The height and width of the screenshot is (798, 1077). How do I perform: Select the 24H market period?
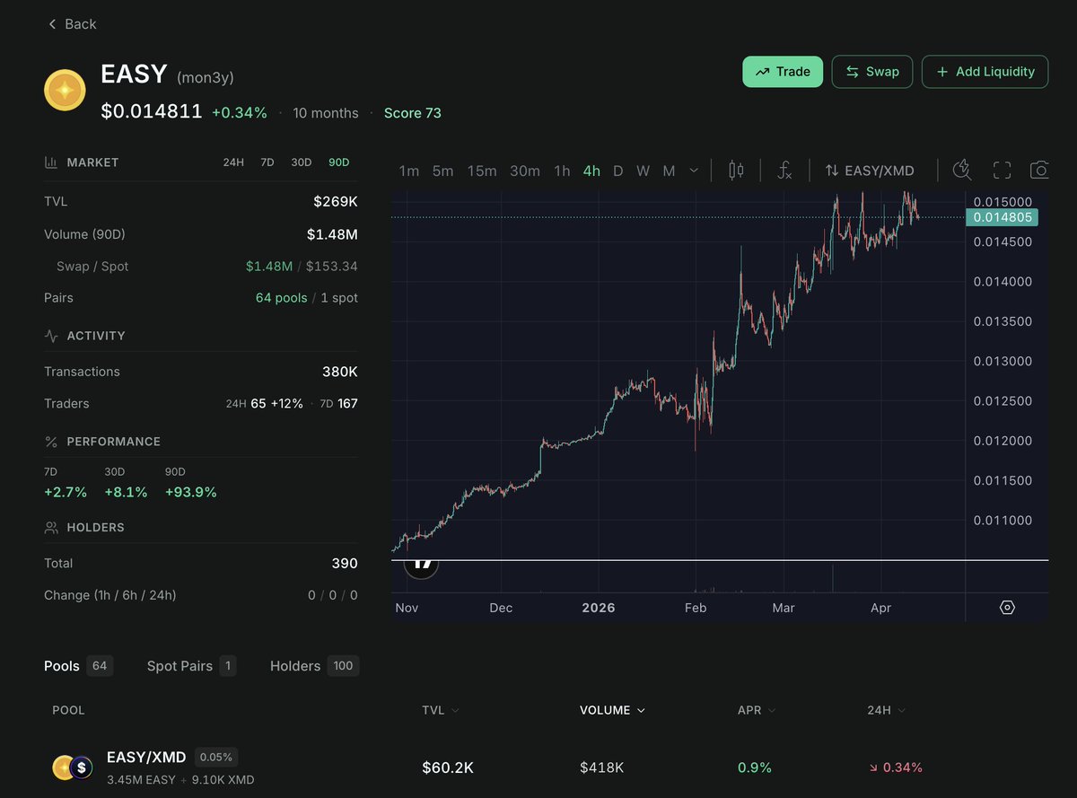pos(233,162)
